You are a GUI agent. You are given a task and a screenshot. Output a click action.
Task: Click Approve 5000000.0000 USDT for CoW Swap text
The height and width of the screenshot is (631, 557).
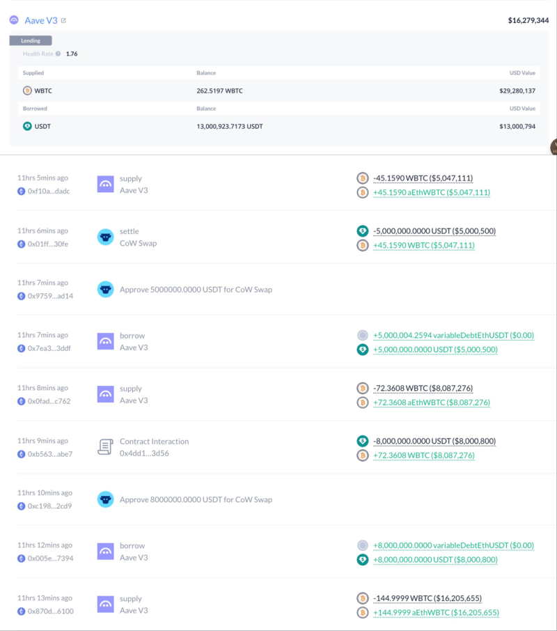click(x=196, y=290)
